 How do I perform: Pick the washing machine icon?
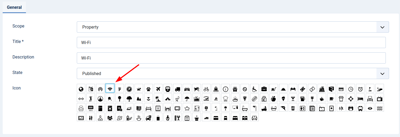tap(110, 108)
